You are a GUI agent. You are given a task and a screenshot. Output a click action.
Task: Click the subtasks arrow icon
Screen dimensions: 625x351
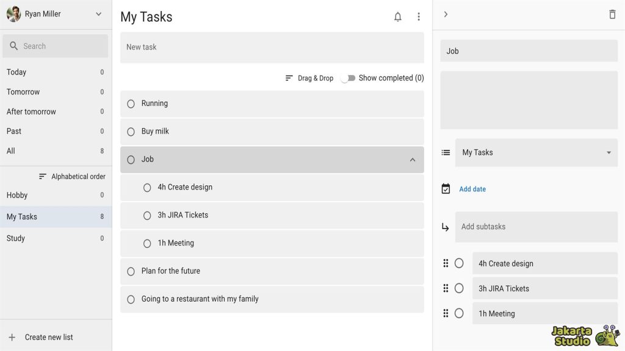click(445, 226)
